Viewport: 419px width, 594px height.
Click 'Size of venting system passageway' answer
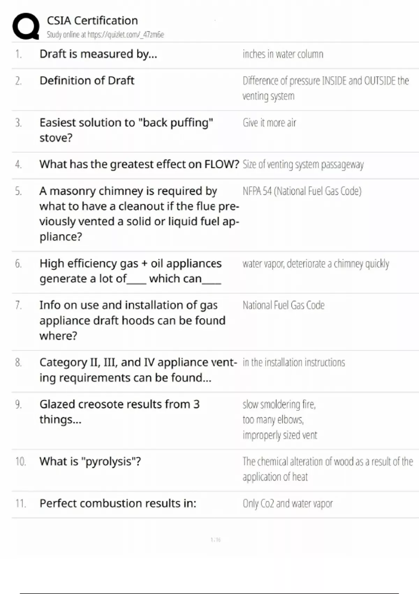coord(303,164)
